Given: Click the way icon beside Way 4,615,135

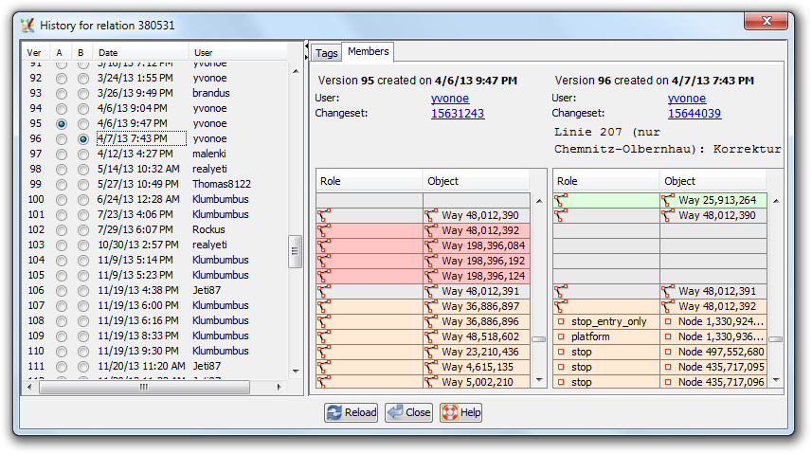Looking at the screenshot, I should coord(431,367).
